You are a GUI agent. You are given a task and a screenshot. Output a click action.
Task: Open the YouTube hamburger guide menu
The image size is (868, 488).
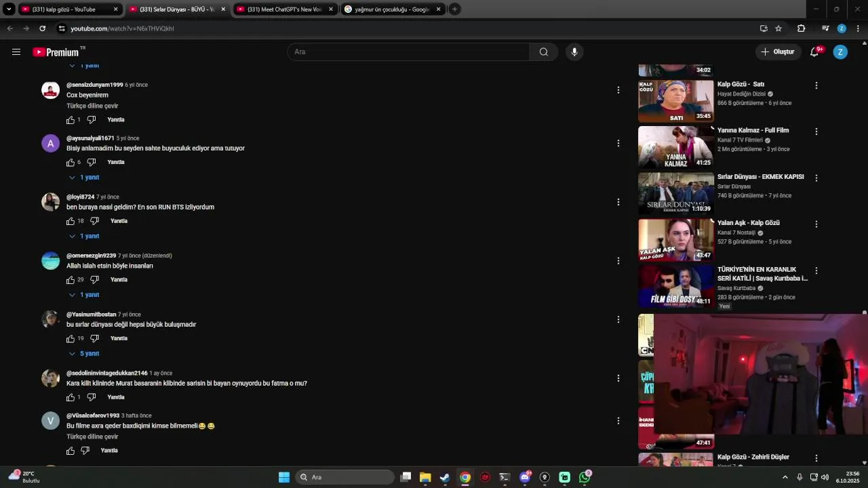click(x=16, y=52)
